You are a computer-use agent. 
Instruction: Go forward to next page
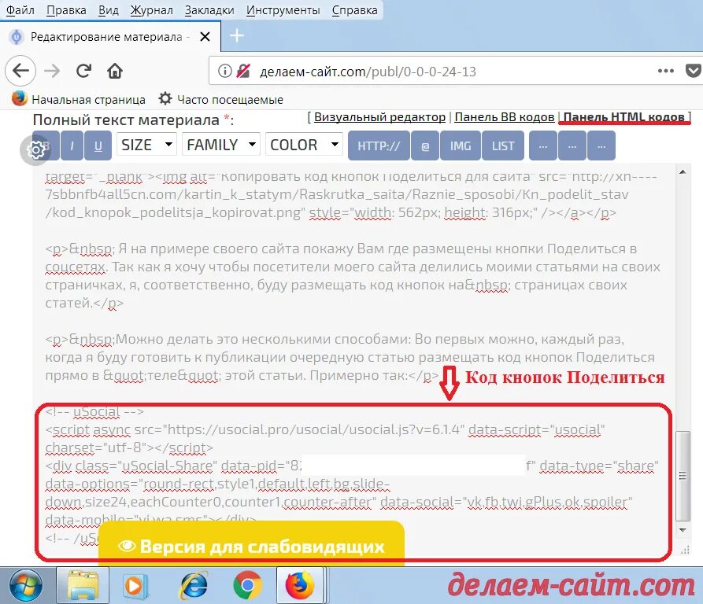[52, 71]
